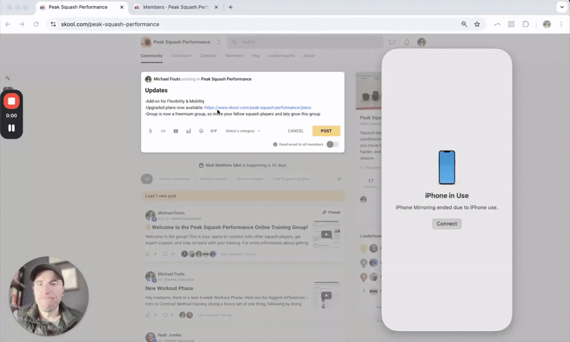Click the zoom magnifier icon in the address bar

[464, 25]
